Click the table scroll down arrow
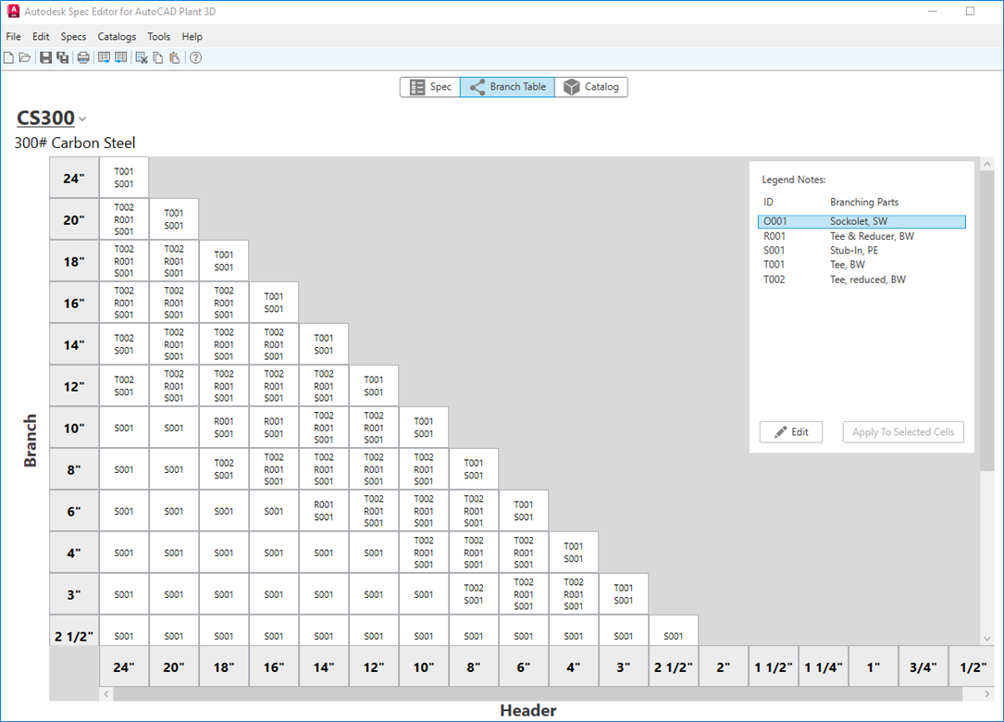The width and height of the screenshot is (1004, 722). [x=986, y=639]
